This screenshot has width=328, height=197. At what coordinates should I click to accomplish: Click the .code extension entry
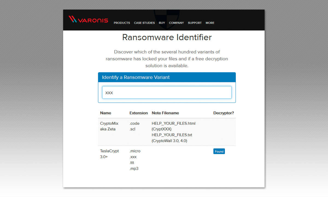(134, 123)
